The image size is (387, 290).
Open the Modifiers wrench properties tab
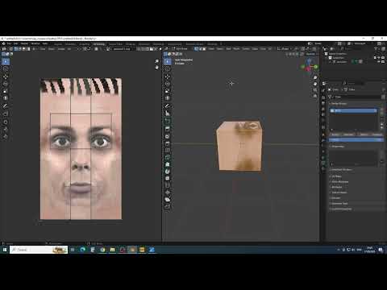(323, 139)
